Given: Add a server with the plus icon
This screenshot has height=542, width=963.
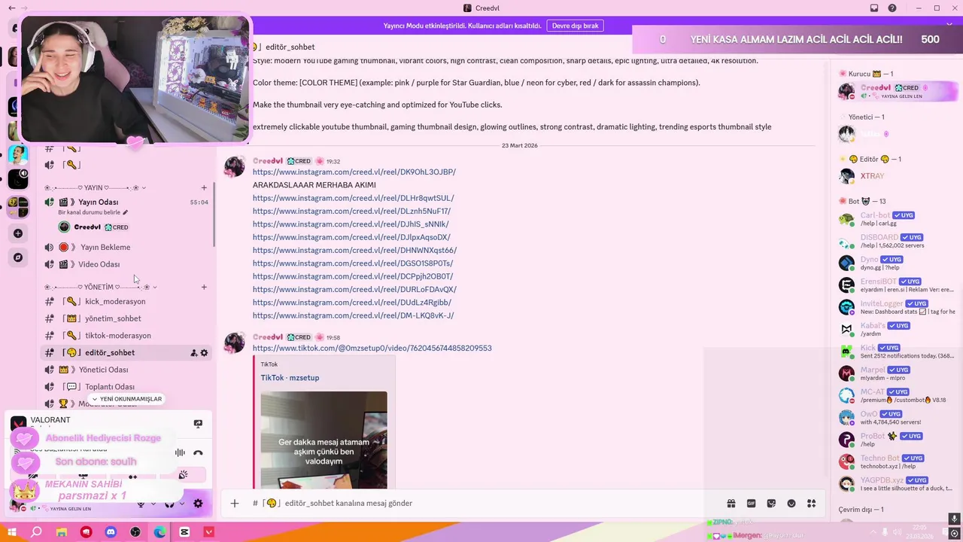Looking at the screenshot, I should tap(18, 233).
